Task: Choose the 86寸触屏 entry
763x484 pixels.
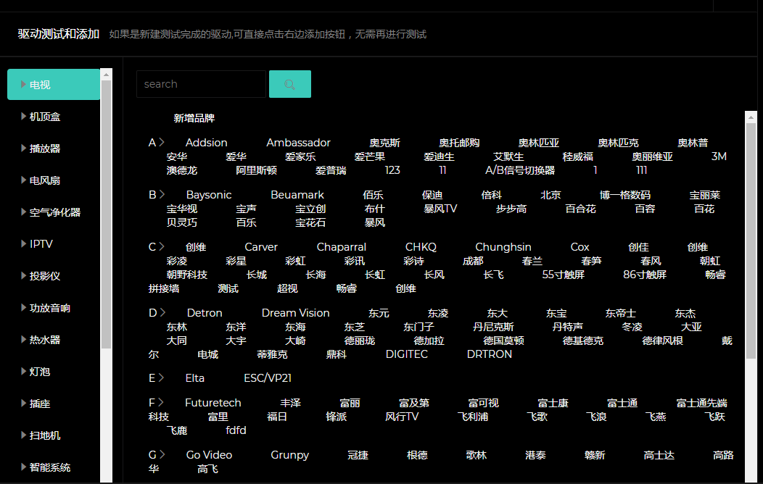Action: (644, 275)
